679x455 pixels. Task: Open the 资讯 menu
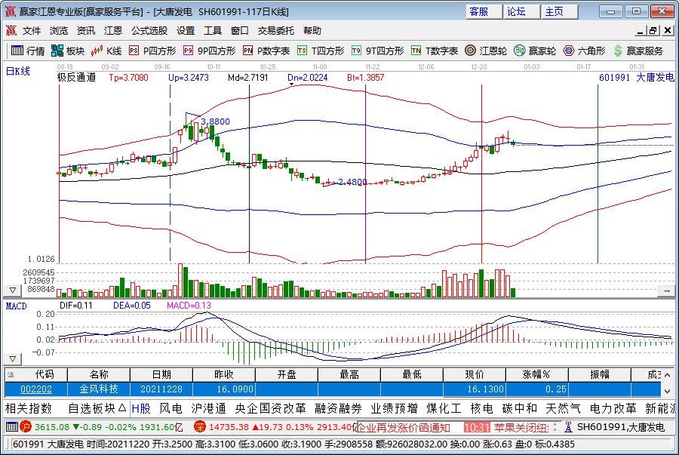click(86, 31)
